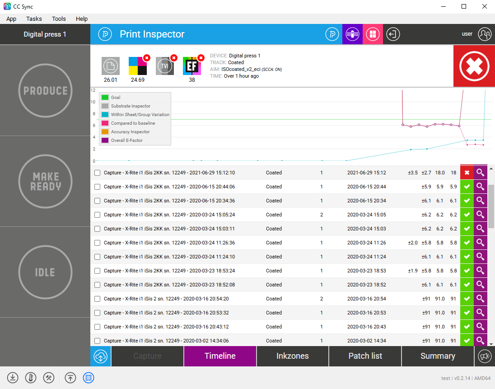Check the box for capture 2020-06-15 20:34:36
The image size is (495, 389).
(x=97, y=201)
